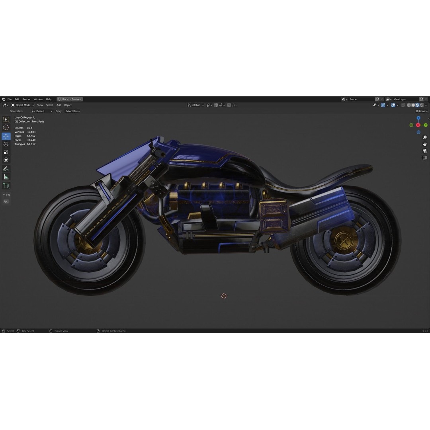Switch to solid shading

413,105
